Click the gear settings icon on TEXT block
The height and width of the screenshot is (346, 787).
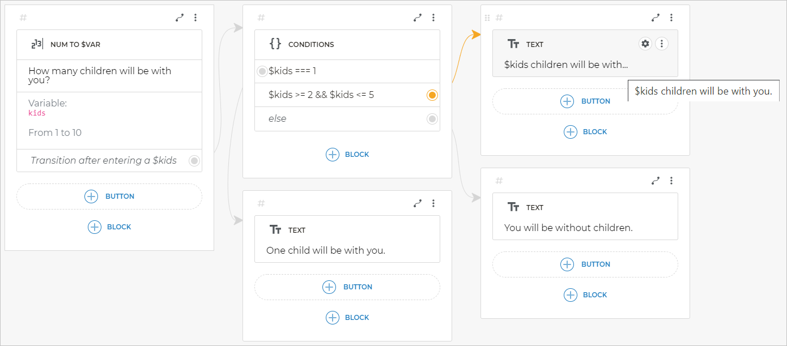coord(645,44)
